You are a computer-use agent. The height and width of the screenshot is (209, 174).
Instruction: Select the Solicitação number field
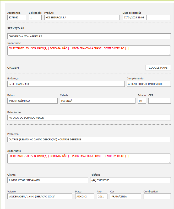pos(35,18)
